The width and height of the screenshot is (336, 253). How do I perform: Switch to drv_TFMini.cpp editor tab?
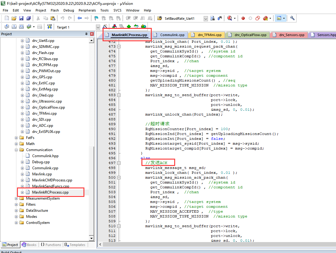coord(207,35)
